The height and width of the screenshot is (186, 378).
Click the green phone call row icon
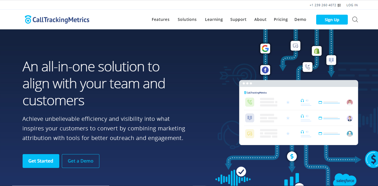pos(250,102)
